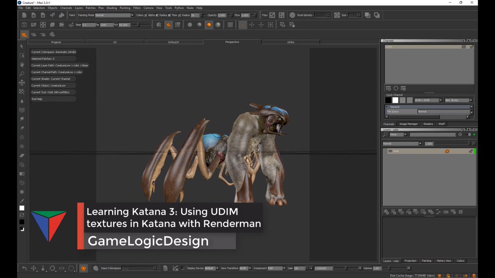The image size is (495, 278).
Task: Select the arrow Select tool in left toolbox
Action: pos(22,47)
